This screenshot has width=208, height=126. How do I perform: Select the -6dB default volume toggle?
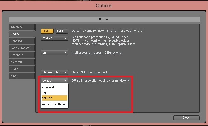point(47,31)
